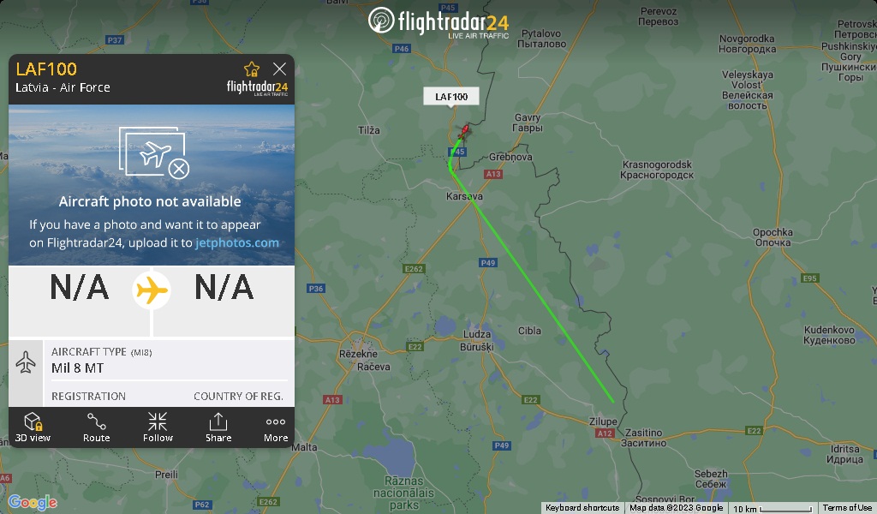
Task: Open the 3D view
Action: (33, 427)
